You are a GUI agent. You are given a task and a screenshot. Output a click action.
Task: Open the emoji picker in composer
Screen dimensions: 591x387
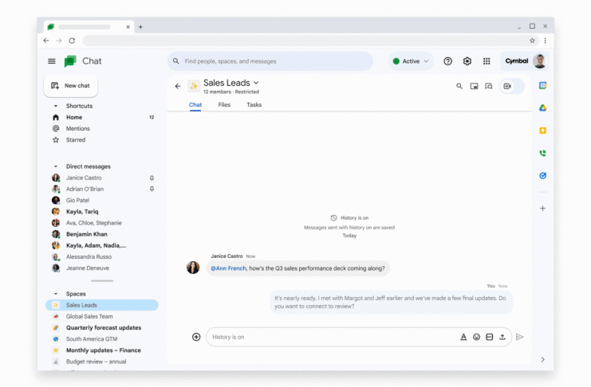(476, 337)
